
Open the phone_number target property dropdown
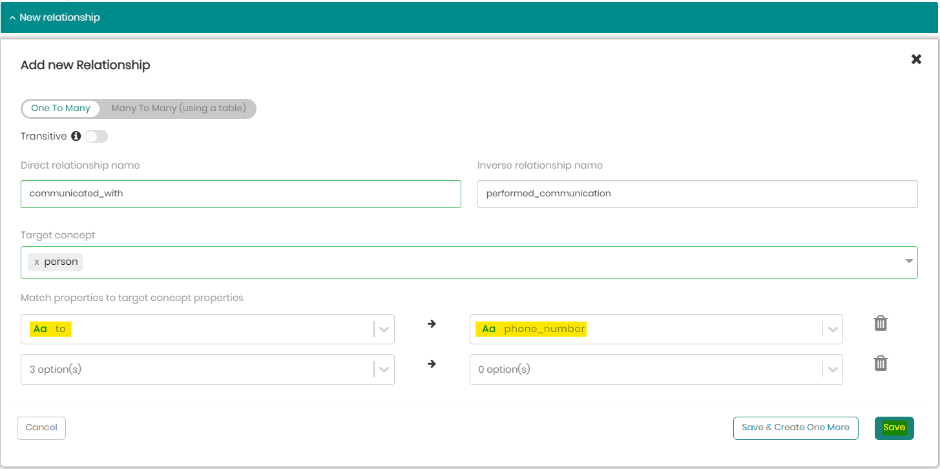tap(832, 329)
